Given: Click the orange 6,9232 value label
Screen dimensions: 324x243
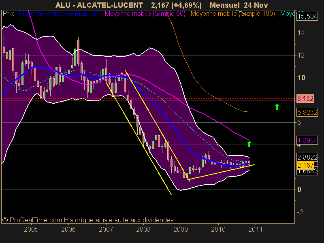Looking at the screenshot, I should 307,112.
